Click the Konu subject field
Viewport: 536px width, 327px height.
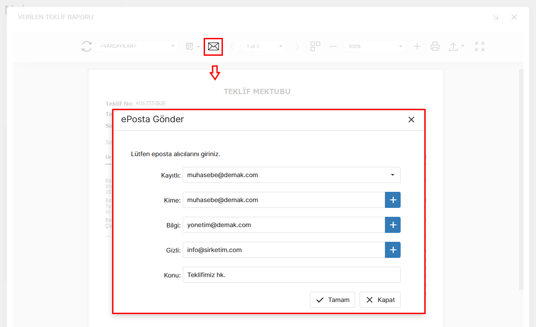point(292,275)
